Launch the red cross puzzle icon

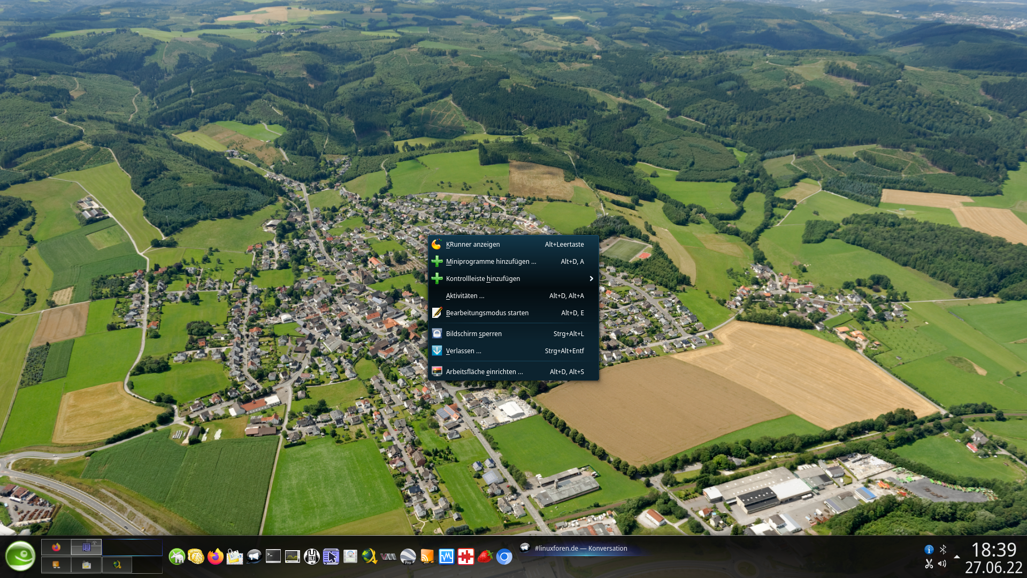click(x=465, y=557)
